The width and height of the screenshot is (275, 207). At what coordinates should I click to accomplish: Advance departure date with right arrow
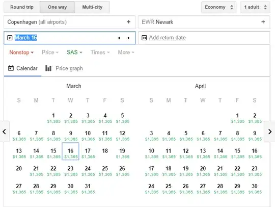click(128, 38)
